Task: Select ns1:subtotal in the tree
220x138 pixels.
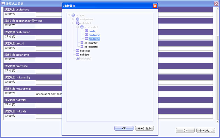Action: coord(91,47)
